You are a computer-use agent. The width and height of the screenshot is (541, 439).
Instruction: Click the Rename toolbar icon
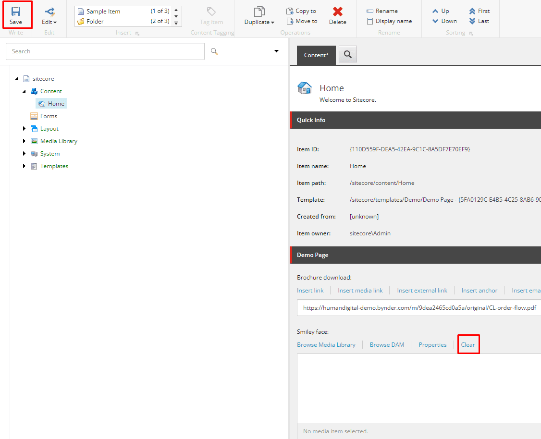click(370, 11)
